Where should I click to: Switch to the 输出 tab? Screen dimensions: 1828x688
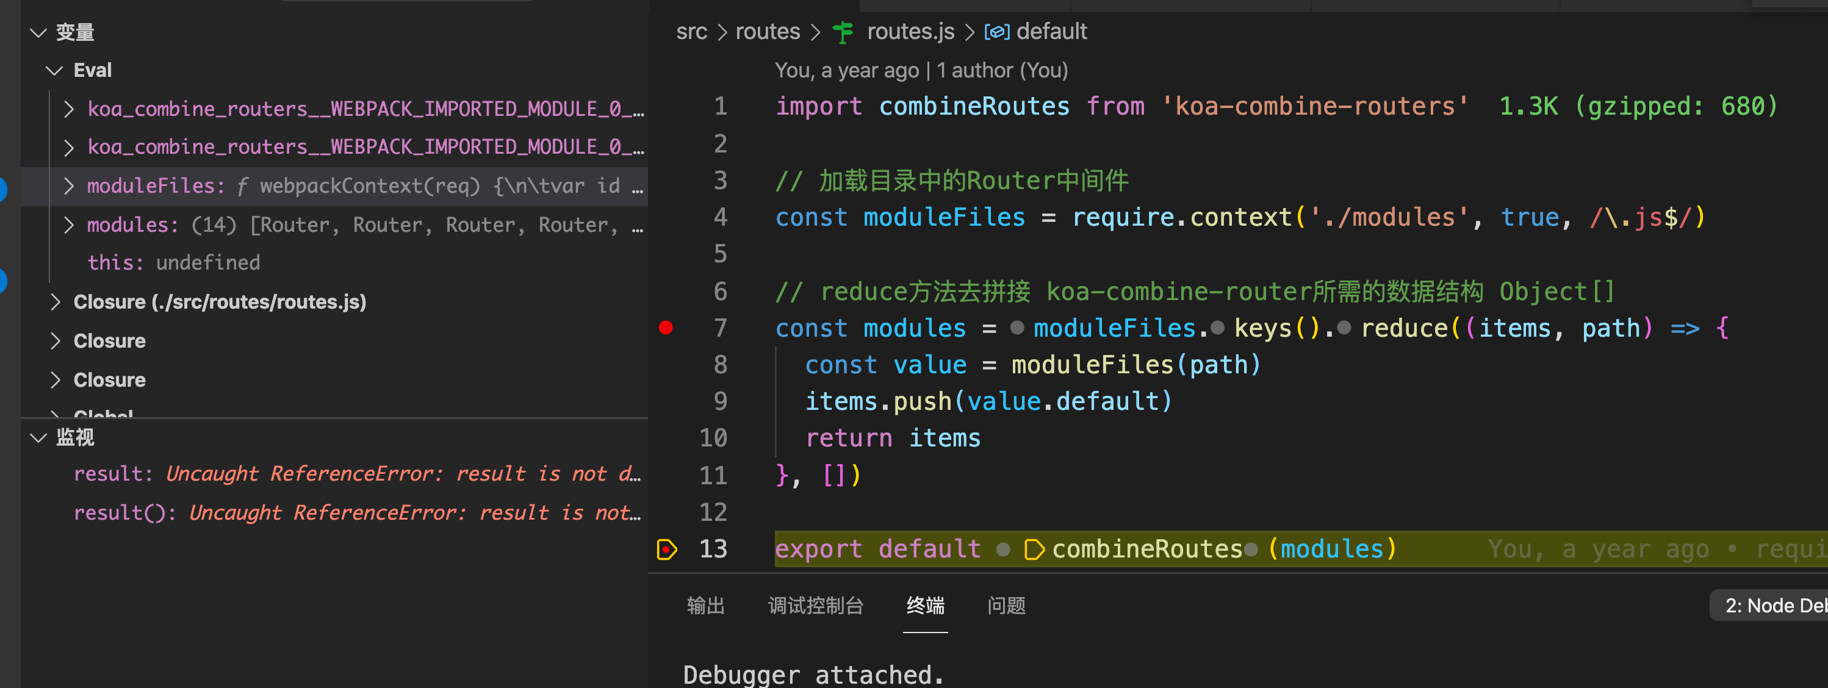[x=705, y=605]
